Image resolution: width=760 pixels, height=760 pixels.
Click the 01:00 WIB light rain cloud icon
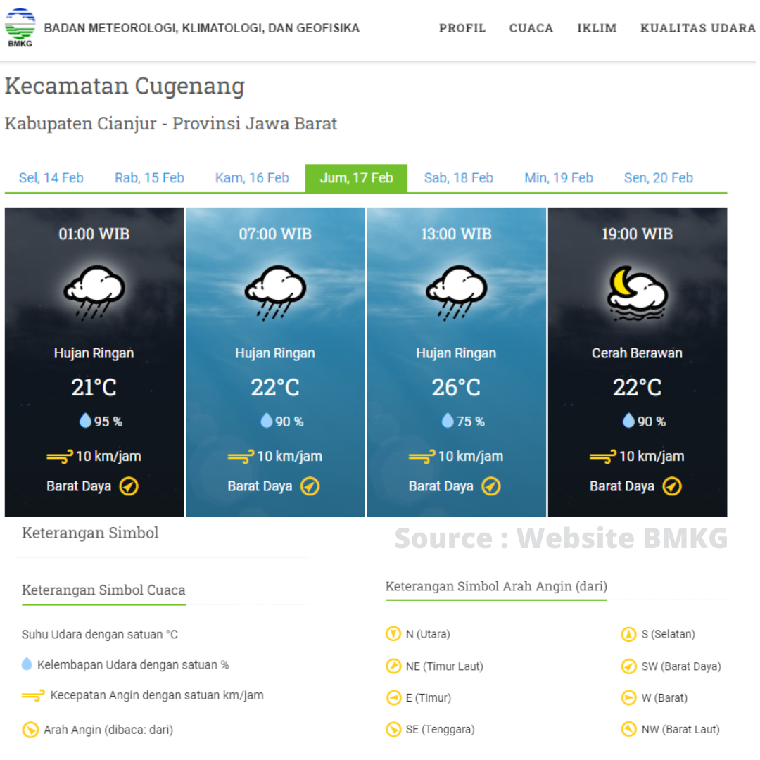click(x=94, y=291)
